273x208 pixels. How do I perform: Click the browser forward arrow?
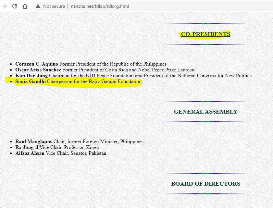(x=4, y=6)
